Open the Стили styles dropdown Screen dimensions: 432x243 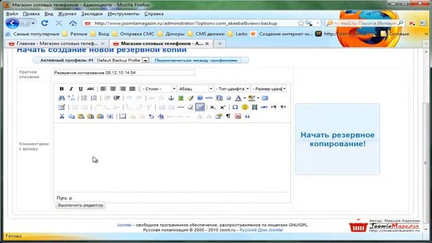pyautogui.click(x=159, y=88)
